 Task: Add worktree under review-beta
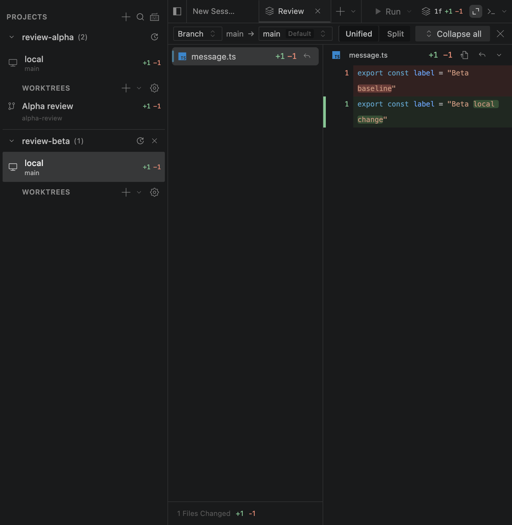point(126,192)
